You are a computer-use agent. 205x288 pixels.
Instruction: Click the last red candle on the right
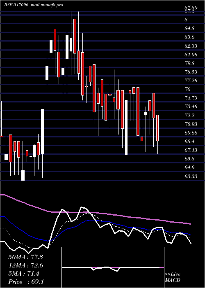pos(157,128)
